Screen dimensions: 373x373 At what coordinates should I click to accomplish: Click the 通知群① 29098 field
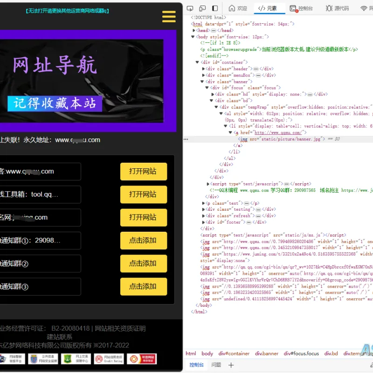pyautogui.click(x=40, y=240)
